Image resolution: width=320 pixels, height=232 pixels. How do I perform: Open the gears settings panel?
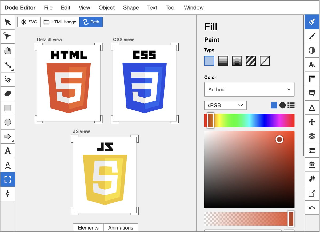pyautogui.click(x=312, y=179)
